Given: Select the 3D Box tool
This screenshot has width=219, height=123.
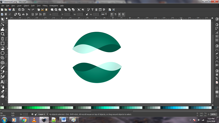Looking at the screenshot, I should 2,48.
